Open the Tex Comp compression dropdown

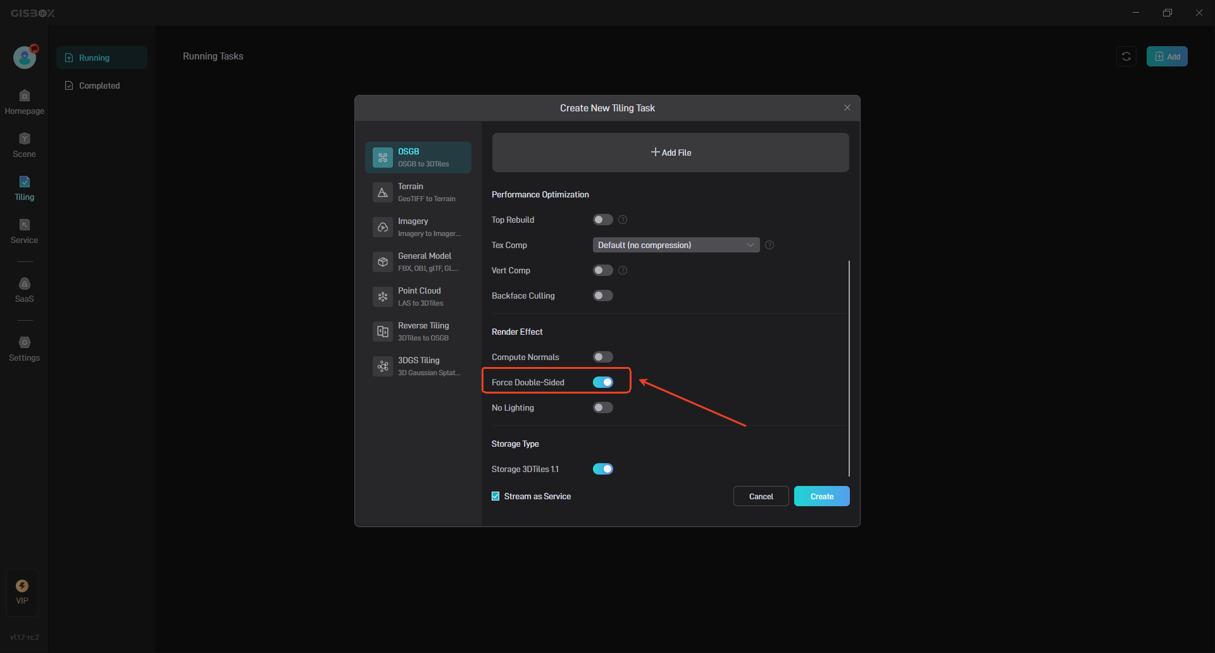pyautogui.click(x=675, y=245)
